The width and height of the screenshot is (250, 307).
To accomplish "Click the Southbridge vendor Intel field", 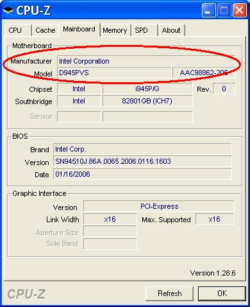I will coord(79,101).
